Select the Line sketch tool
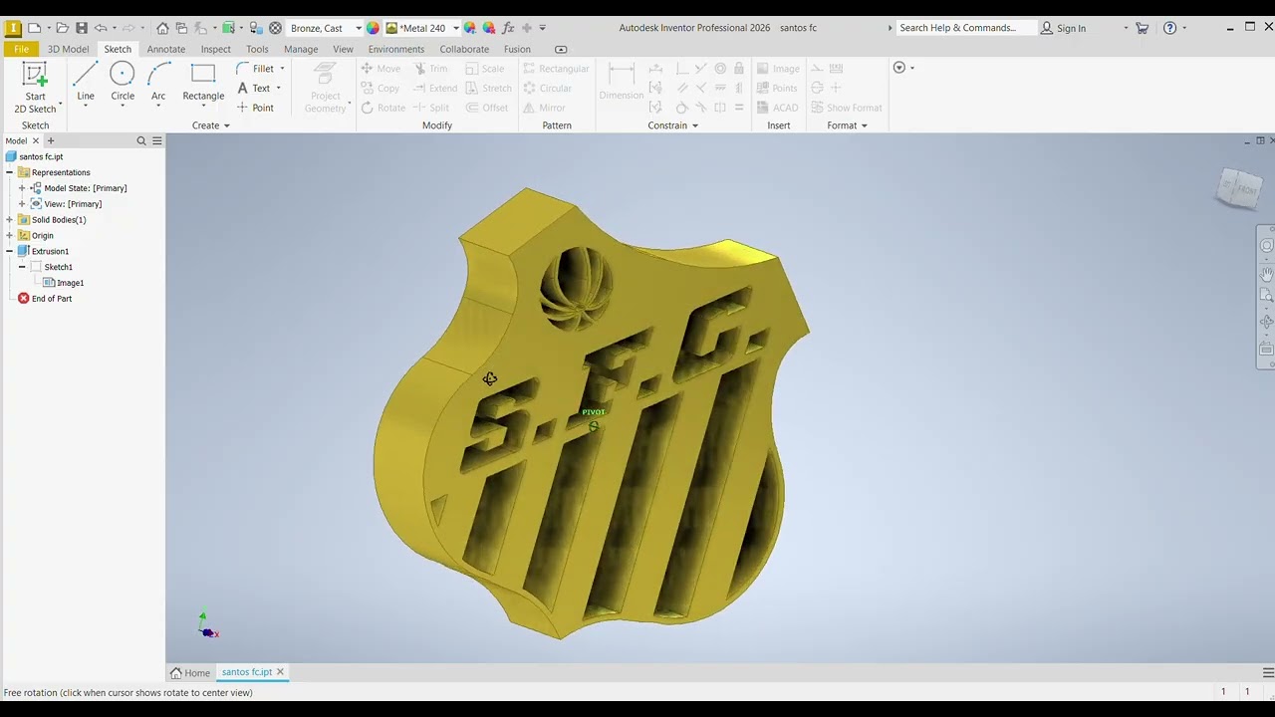Image resolution: width=1275 pixels, height=717 pixels. click(86, 84)
